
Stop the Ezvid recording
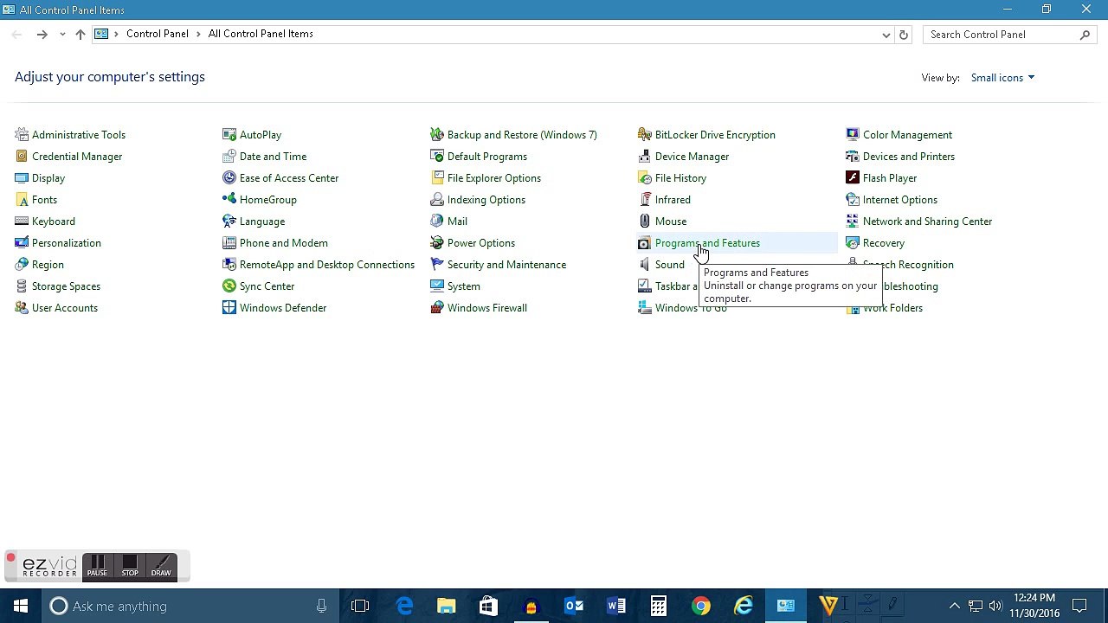pyautogui.click(x=130, y=567)
